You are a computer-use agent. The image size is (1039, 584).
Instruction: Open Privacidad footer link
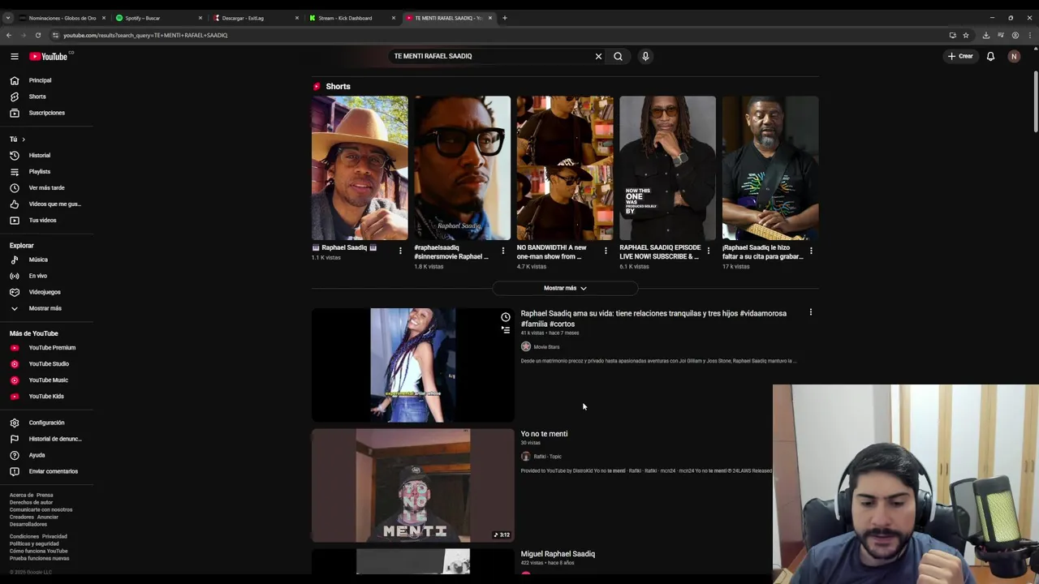54,536
